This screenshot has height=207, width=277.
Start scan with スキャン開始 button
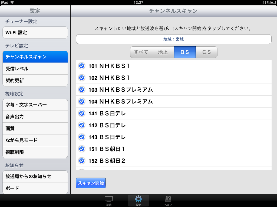tap(91, 183)
